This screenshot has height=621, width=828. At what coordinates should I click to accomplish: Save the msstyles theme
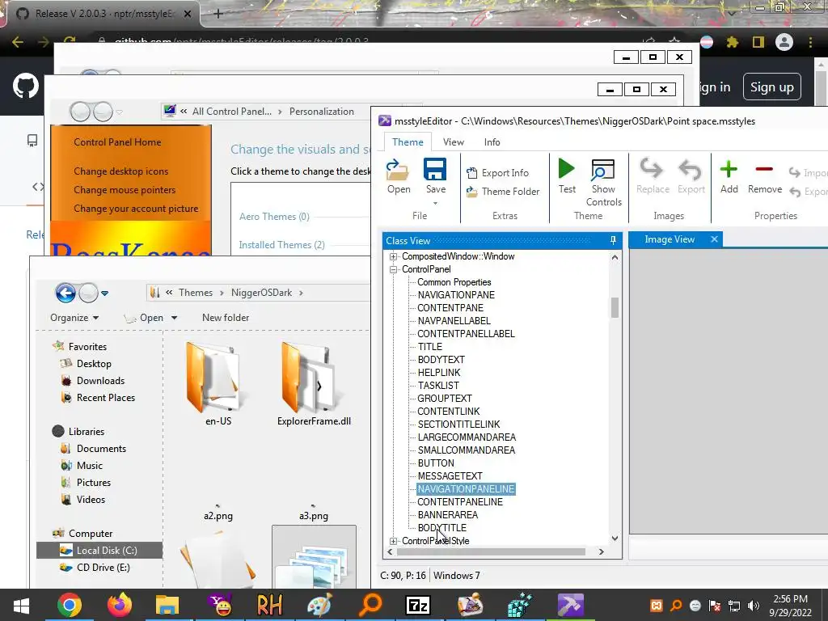(x=435, y=176)
